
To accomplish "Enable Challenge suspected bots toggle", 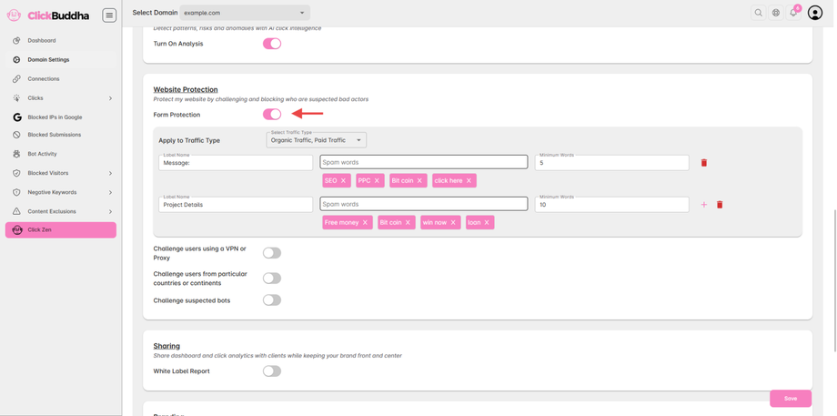I will point(272,300).
